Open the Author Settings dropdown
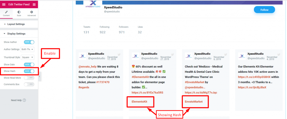 coord(27,49)
